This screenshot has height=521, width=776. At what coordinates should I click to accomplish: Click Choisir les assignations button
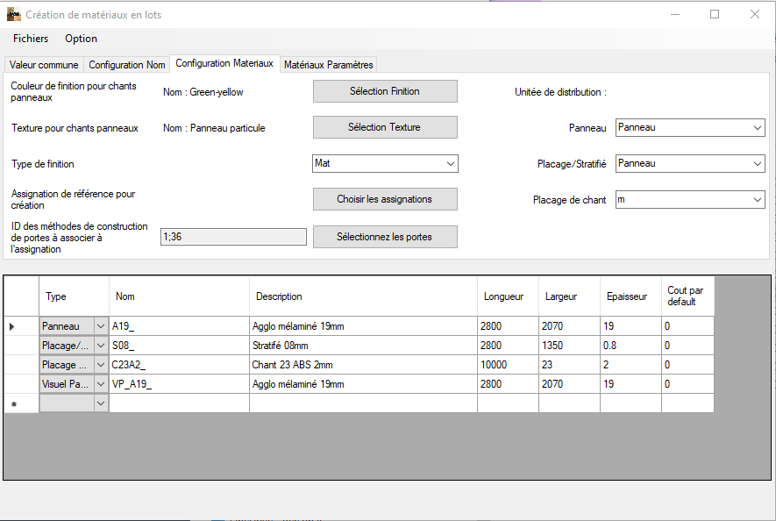pyautogui.click(x=385, y=199)
